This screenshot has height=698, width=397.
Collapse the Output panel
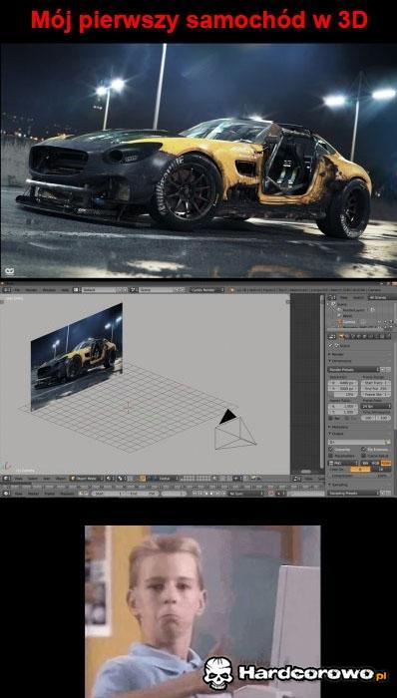pos(336,434)
